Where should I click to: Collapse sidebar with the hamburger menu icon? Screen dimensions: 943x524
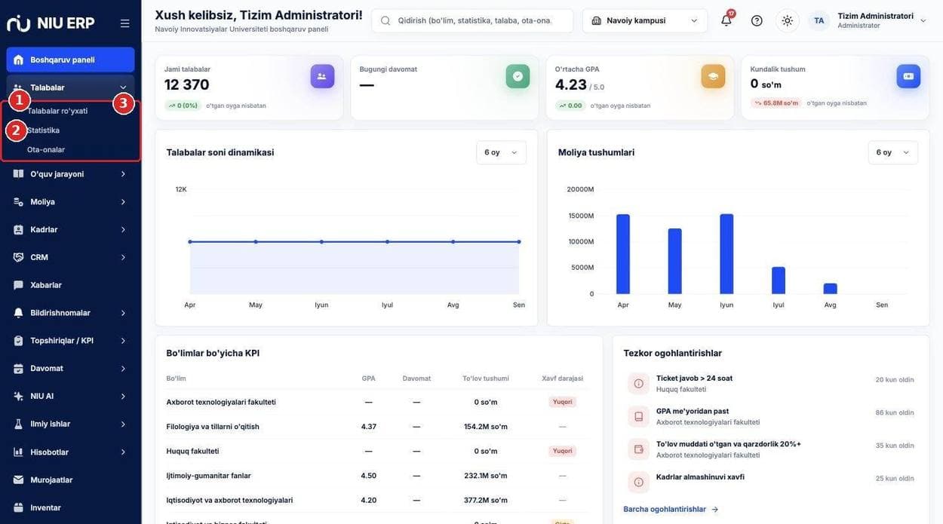click(124, 23)
